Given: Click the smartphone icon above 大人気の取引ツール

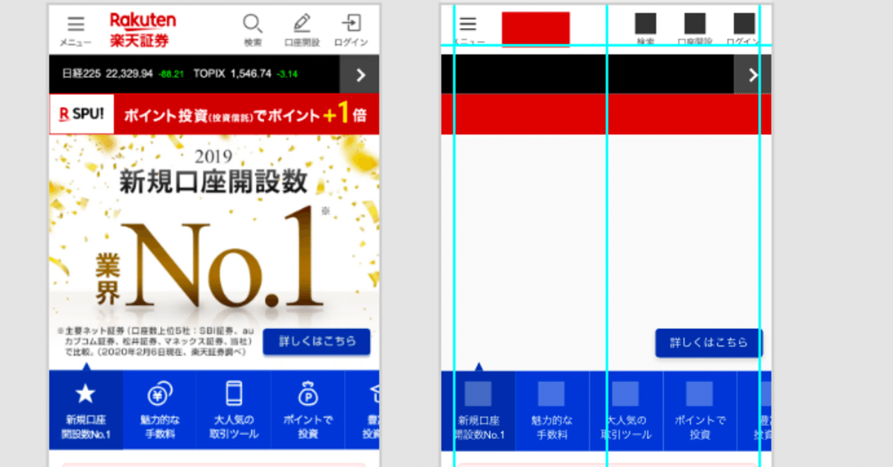Looking at the screenshot, I should 234,394.
